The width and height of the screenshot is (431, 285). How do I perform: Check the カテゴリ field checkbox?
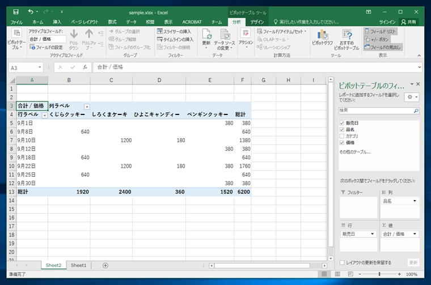341,136
